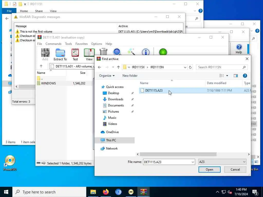The height and width of the screenshot is (197, 263).
Task: Select Desktop in Quick access list
Action: click(x=114, y=93)
